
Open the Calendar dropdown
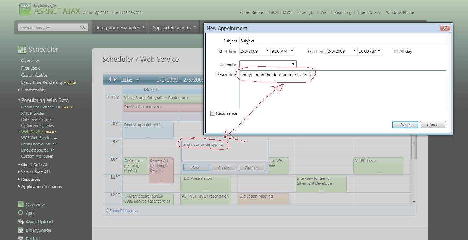[293, 64]
